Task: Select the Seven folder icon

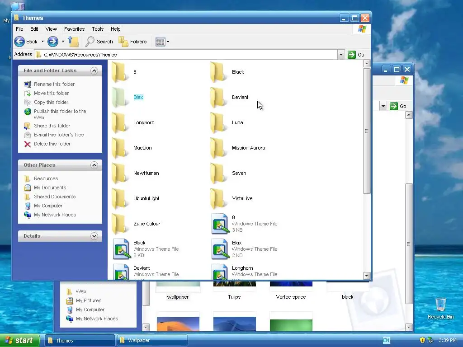Action: (x=219, y=173)
